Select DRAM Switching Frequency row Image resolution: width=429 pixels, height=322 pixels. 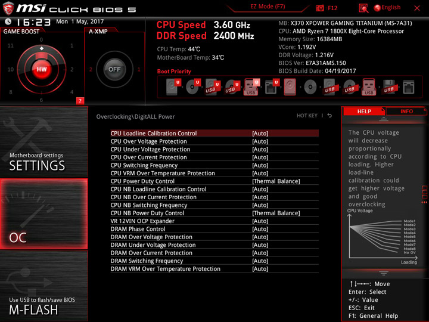pos(214,261)
